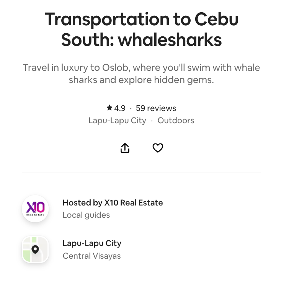
Task: Select the Outdoors category link
Action: click(176, 121)
